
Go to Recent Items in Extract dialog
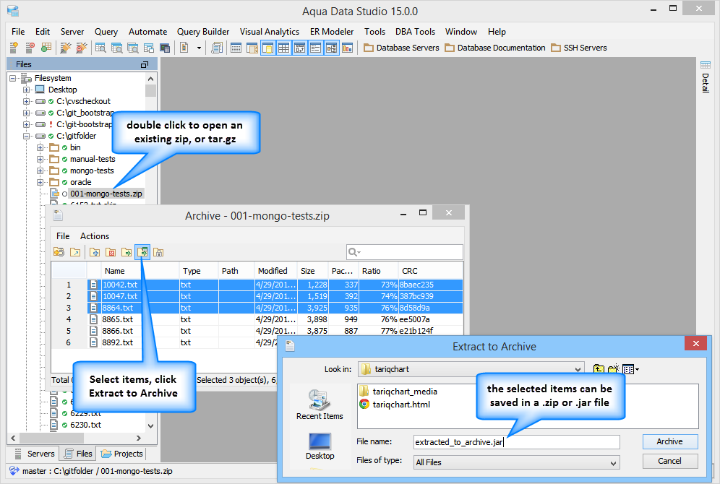(x=320, y=404)
